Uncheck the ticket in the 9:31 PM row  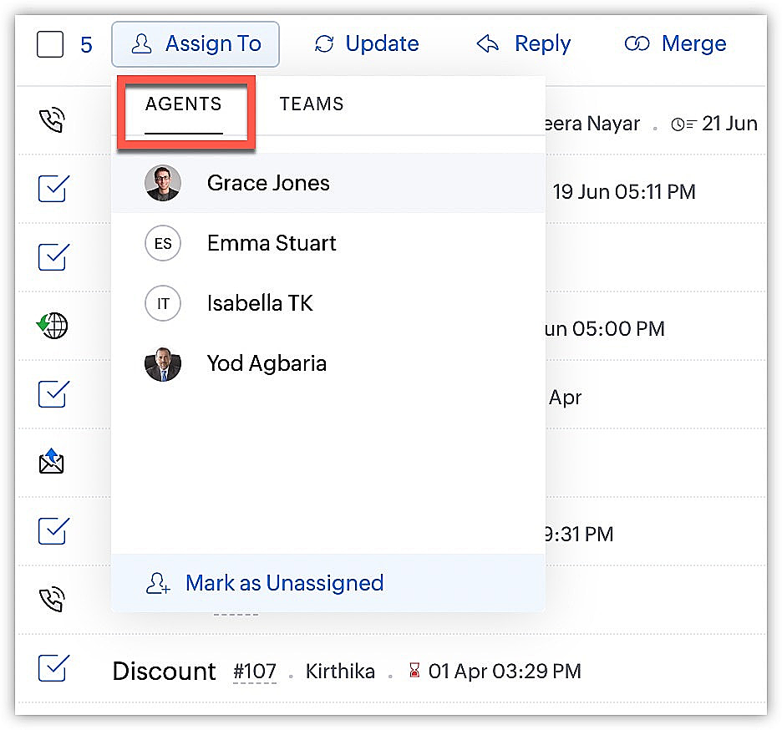coord(53,530)
